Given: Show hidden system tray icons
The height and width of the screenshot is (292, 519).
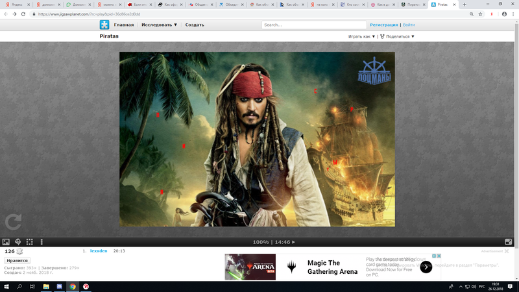Looking at the screenshot, I should tap(461, 287).
